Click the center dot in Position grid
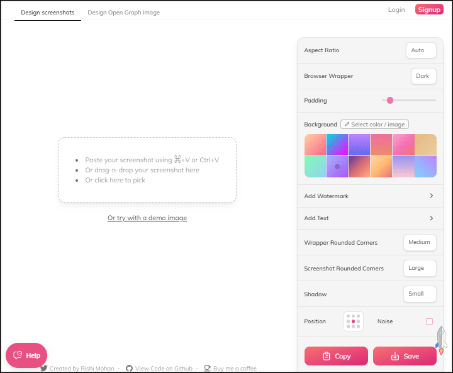Screen dimensions: 453x373 354,321
